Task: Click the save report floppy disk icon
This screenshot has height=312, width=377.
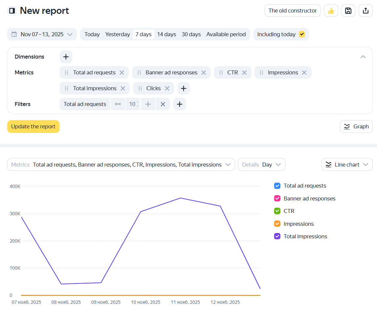Action: tap(348, 11)
